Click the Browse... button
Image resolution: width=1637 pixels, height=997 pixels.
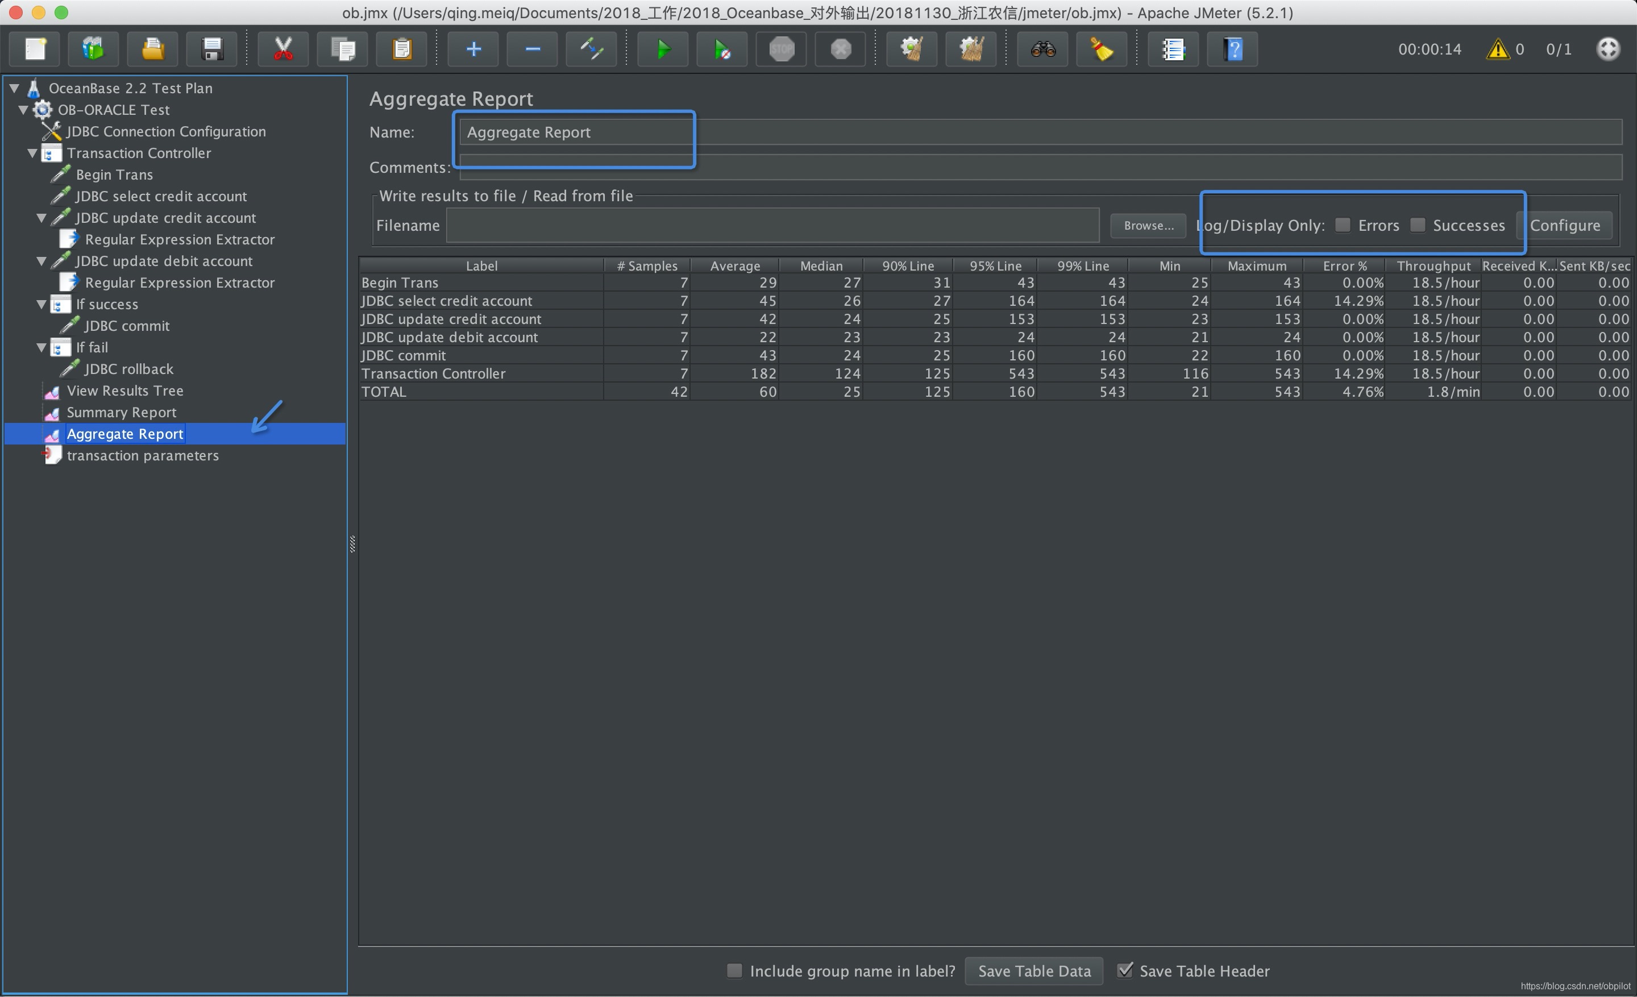(x=1149, y=226)
